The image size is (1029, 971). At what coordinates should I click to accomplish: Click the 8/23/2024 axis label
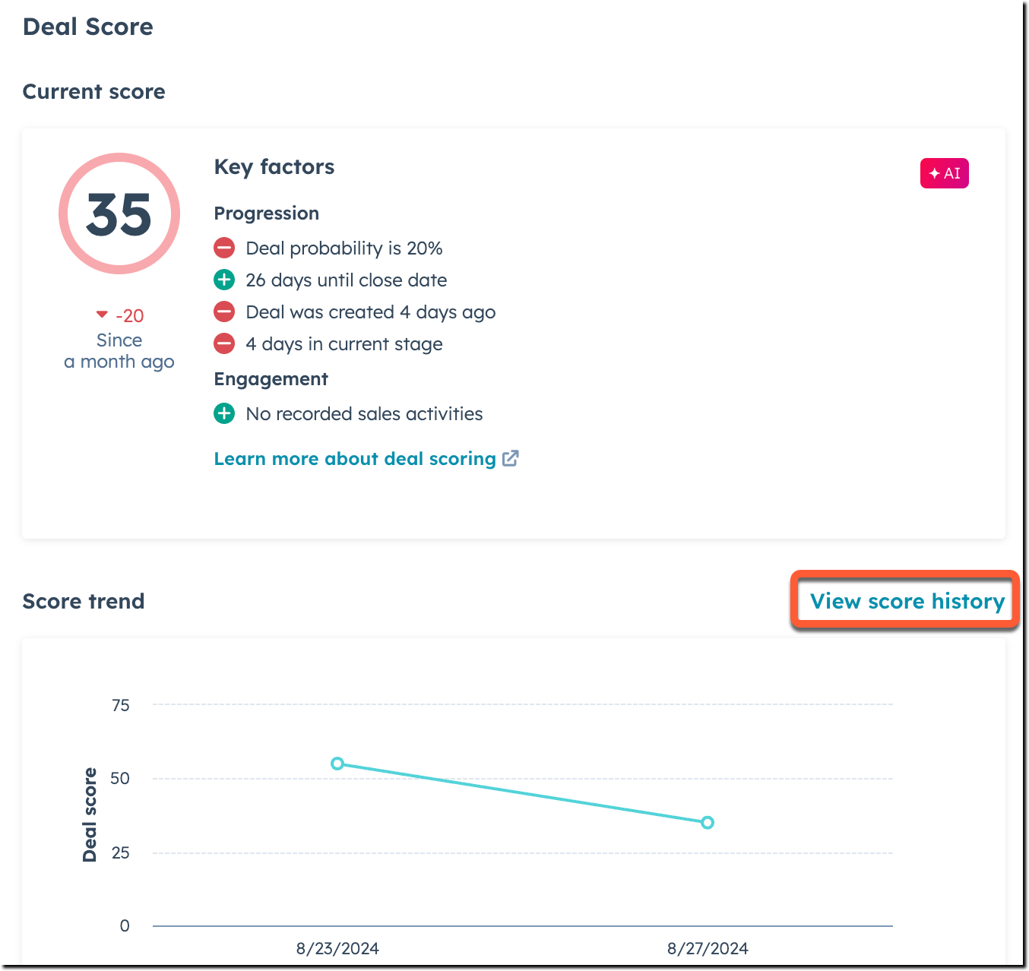(x=337, y=948)
